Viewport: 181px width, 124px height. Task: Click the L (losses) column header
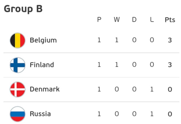click(152, 20)
